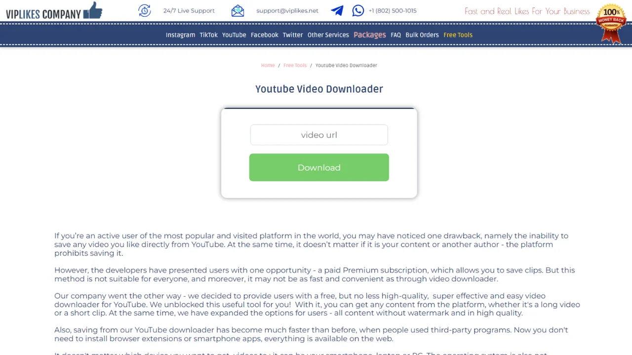Open Telegram via the paper plane icon
Screen dimensions: 632x355
point(337,10)
